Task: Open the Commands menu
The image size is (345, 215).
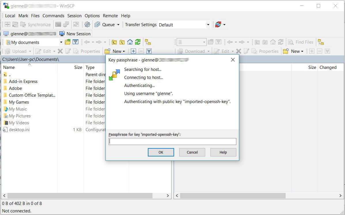Action: tap(53, 16)
